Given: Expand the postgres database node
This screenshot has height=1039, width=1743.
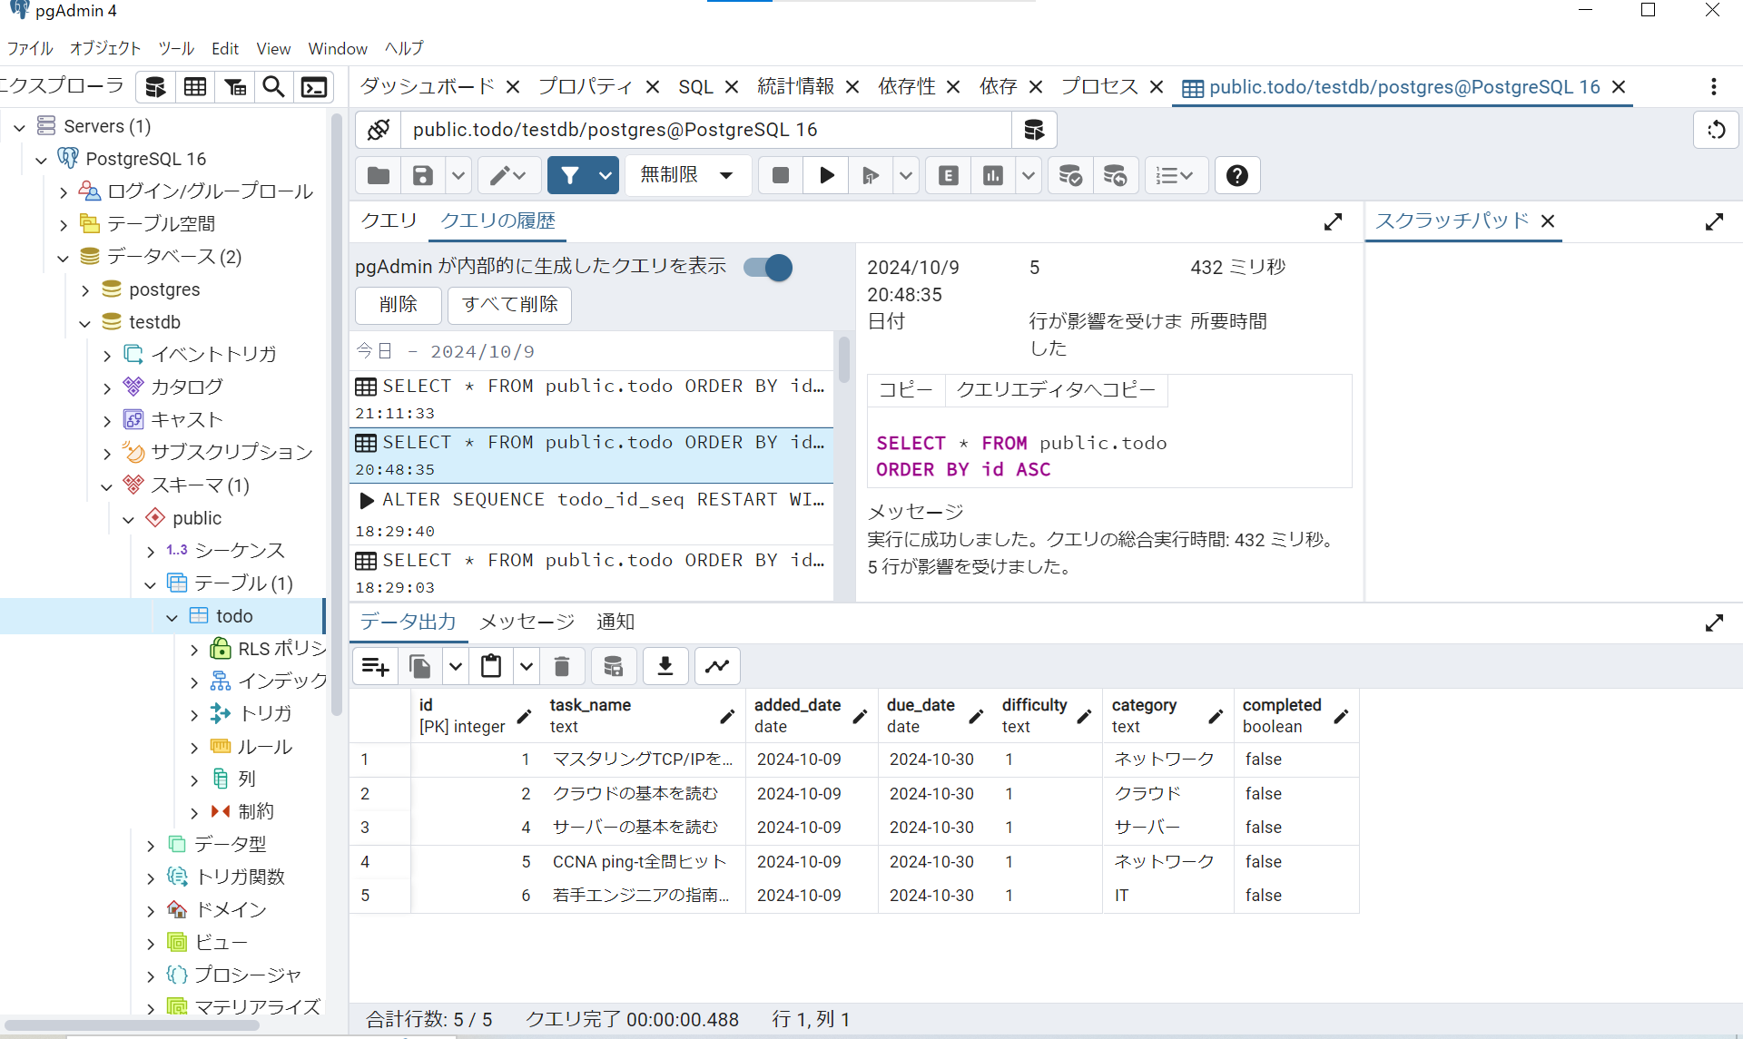Looking at the screenshot, I should pos(85,290).
